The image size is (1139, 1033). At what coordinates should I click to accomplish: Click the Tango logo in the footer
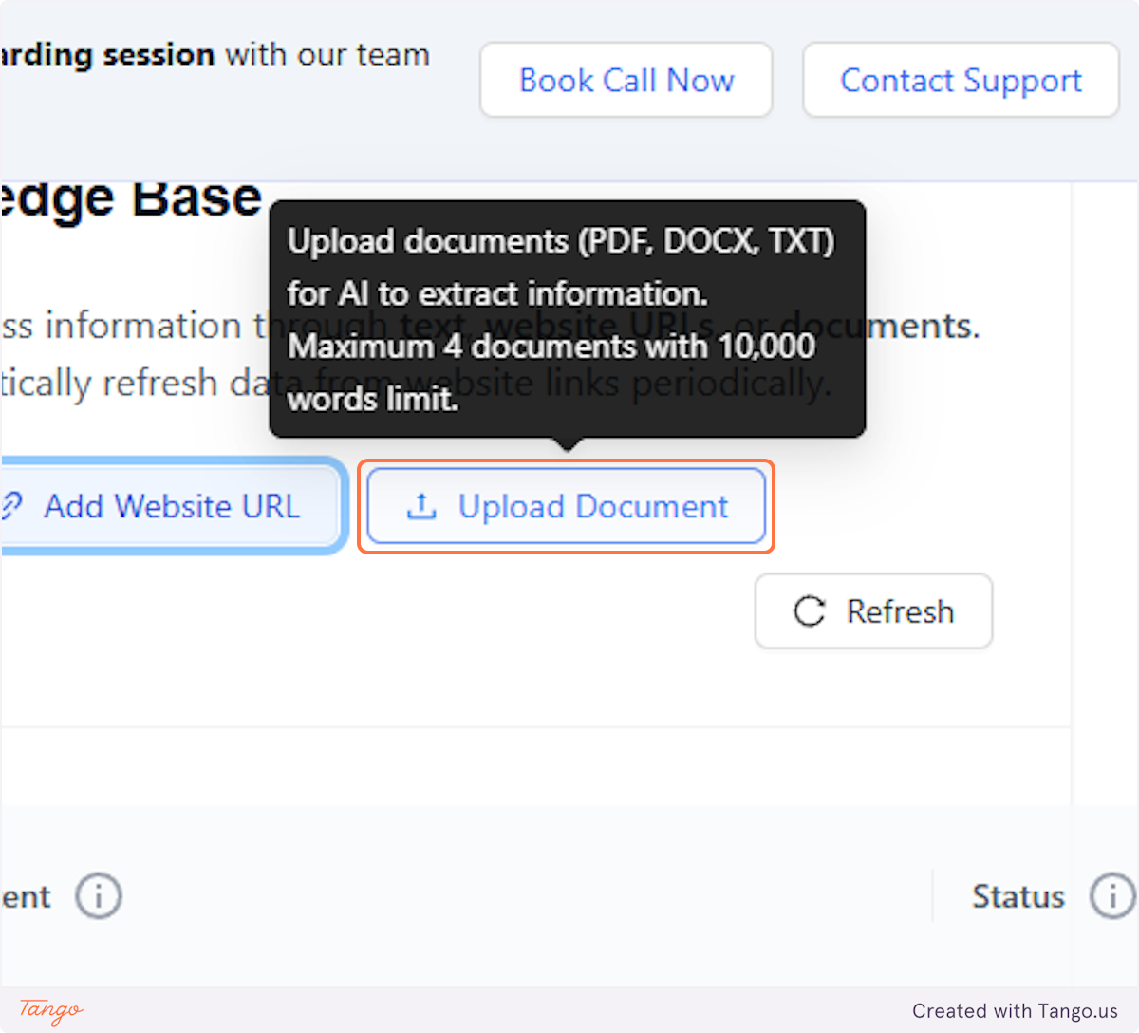click(x=49, y=1010)
